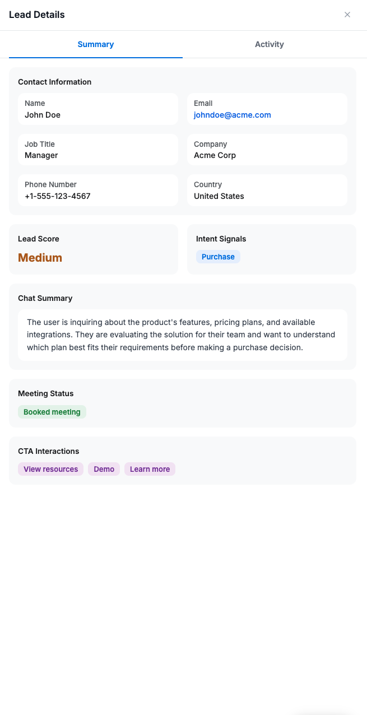Select the View resources CTA tag
367x715 pixels.
click(51, 469)
